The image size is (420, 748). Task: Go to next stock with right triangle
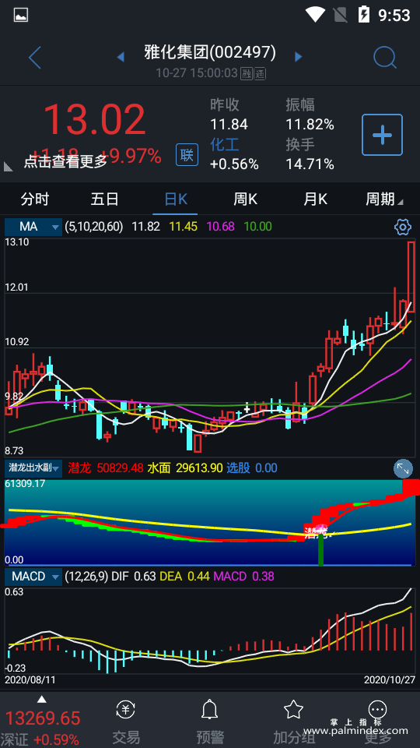[299, 57]
